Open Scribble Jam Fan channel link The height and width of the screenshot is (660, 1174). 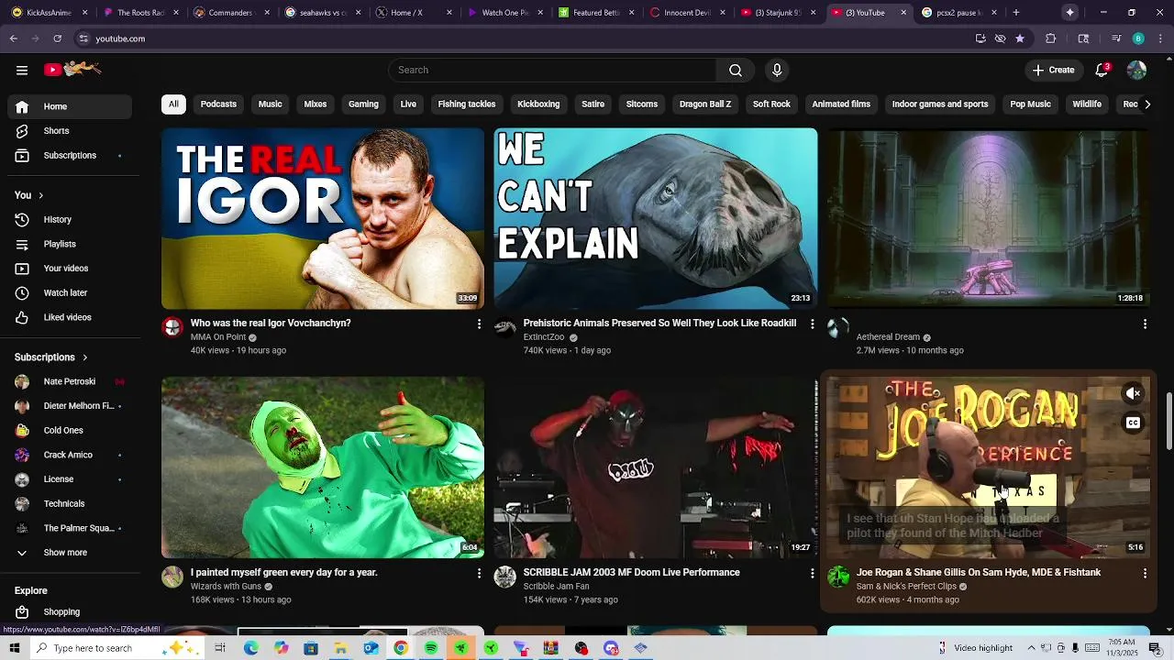556,587
